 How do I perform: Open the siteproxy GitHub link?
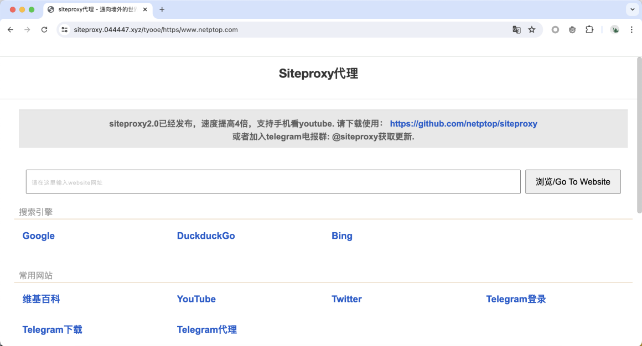tap(463, 123)
